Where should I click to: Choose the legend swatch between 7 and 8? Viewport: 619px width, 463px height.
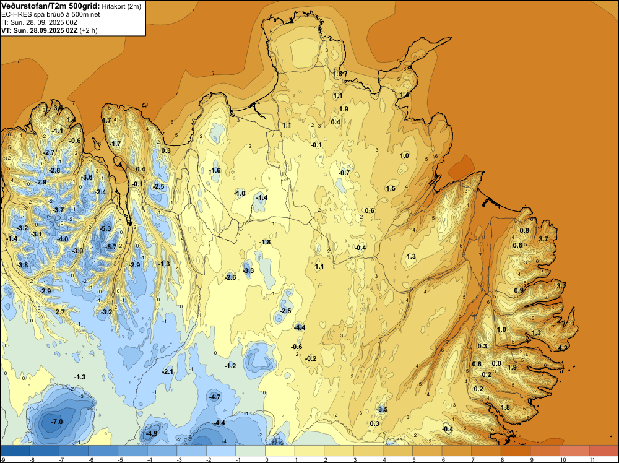point(486,451)
